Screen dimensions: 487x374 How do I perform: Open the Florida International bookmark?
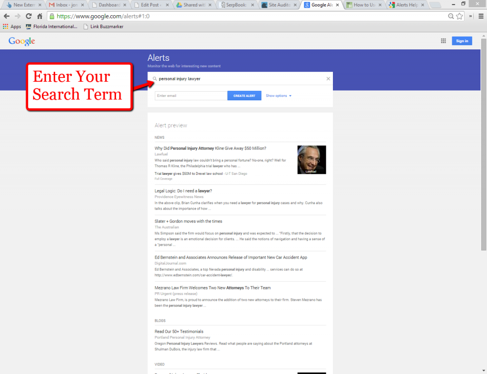51,27
